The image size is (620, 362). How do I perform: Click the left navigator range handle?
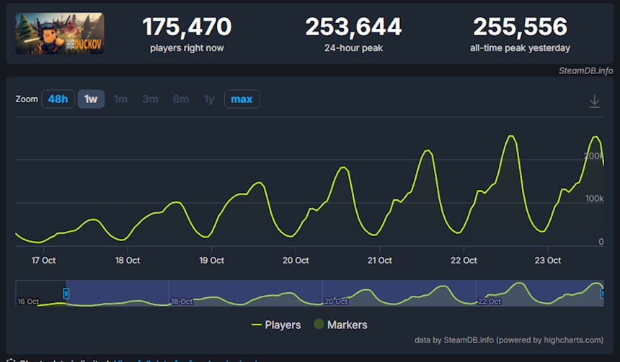click(x=66, y=293)
